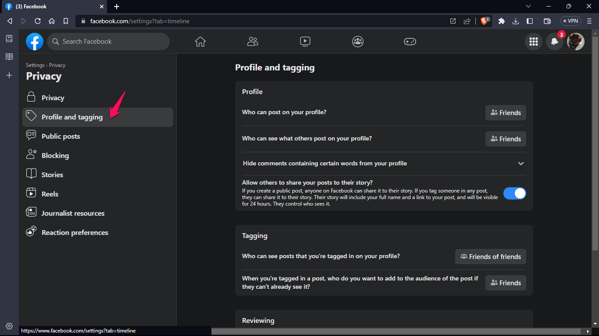Click the browser address bar URL
This screenshot has width=599, height=336.
pos(139,21)
